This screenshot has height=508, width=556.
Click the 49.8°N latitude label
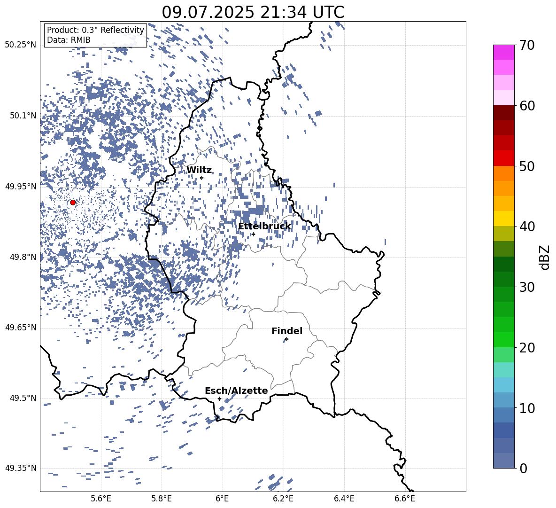click(x=23, y=257)
